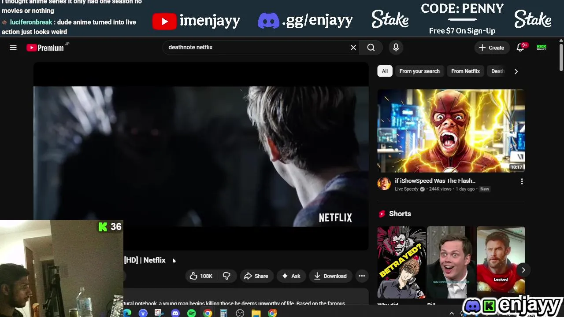Start voice search with microphone icon

point(396,48)
